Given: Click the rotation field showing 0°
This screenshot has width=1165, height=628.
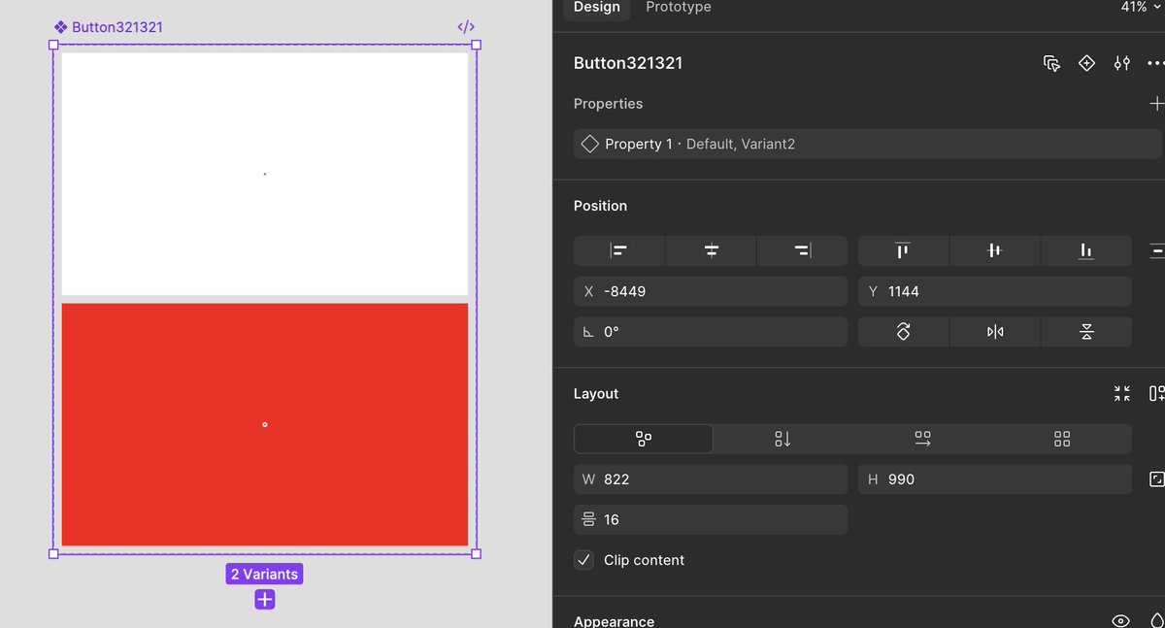Looking at the screenshot, I should pos(711,332).
